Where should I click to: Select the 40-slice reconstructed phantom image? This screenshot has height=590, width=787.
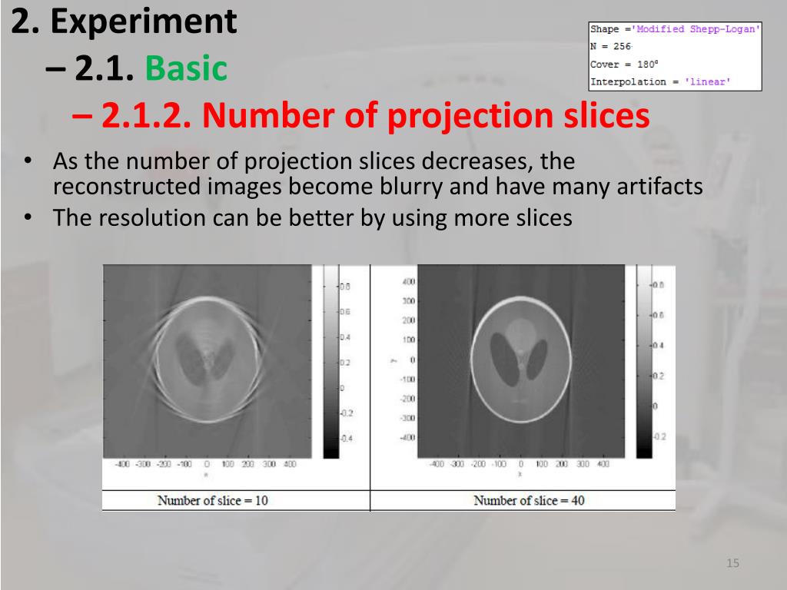pyautogui.click(x=521, y=361)
